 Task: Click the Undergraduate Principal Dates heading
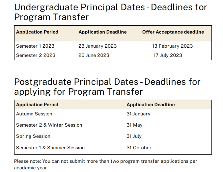[x=110, y=12]
